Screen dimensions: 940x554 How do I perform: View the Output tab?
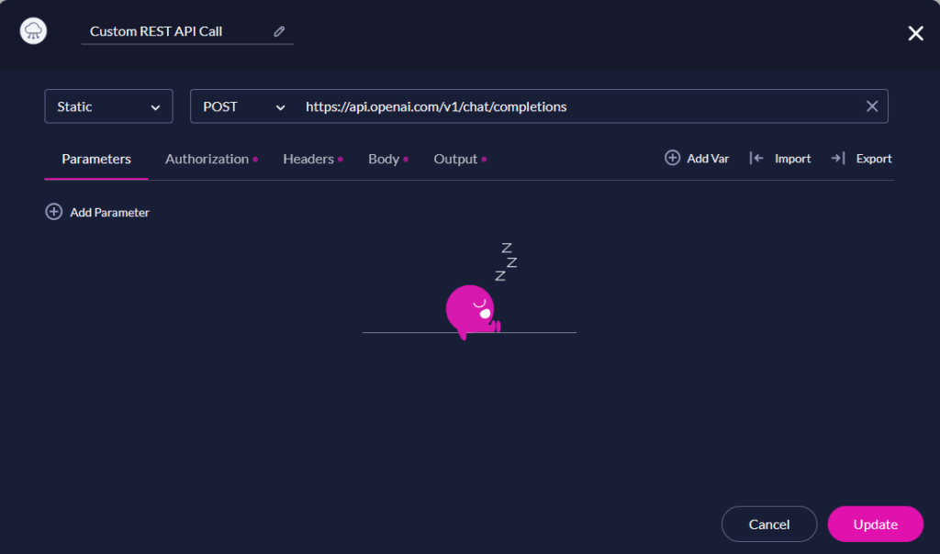453,159
